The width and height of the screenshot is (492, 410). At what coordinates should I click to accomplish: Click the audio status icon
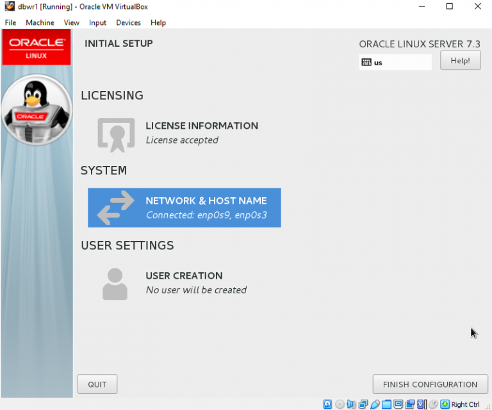[x=351, y=404]
